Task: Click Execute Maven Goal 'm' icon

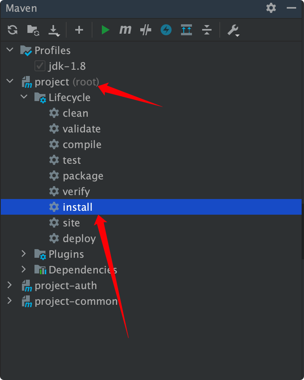Action: [125, 30]
